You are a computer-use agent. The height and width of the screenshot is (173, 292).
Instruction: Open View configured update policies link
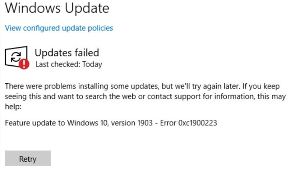59,28
